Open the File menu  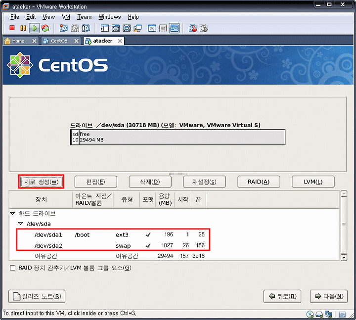coord(14,17)
